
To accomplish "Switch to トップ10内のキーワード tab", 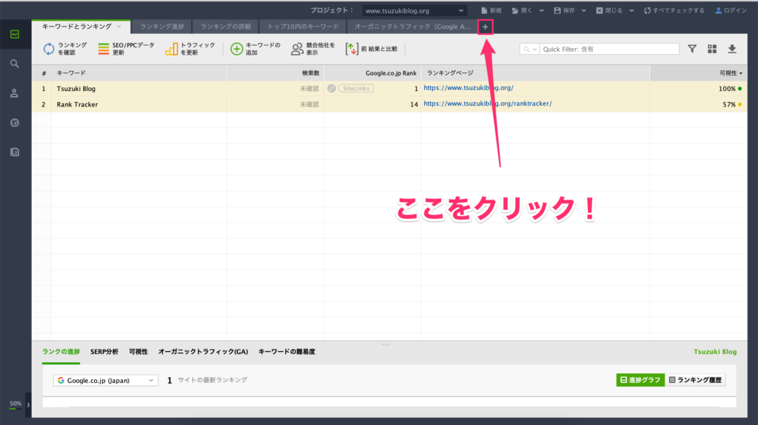I will point(303,27).
